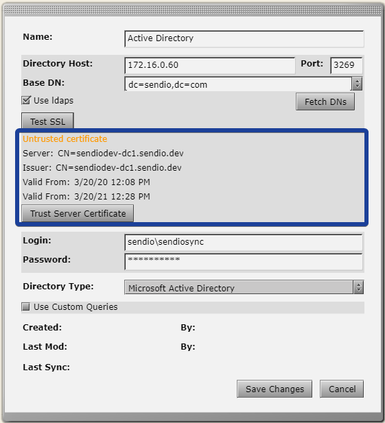Click the Untrusted certificate warning text
This screenshot has height=423, width=385.
pos(65,139)
